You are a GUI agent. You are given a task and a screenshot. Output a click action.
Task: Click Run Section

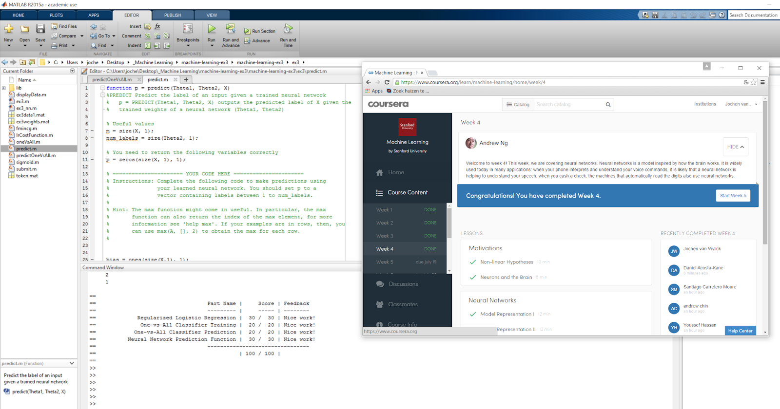point(260,31)
